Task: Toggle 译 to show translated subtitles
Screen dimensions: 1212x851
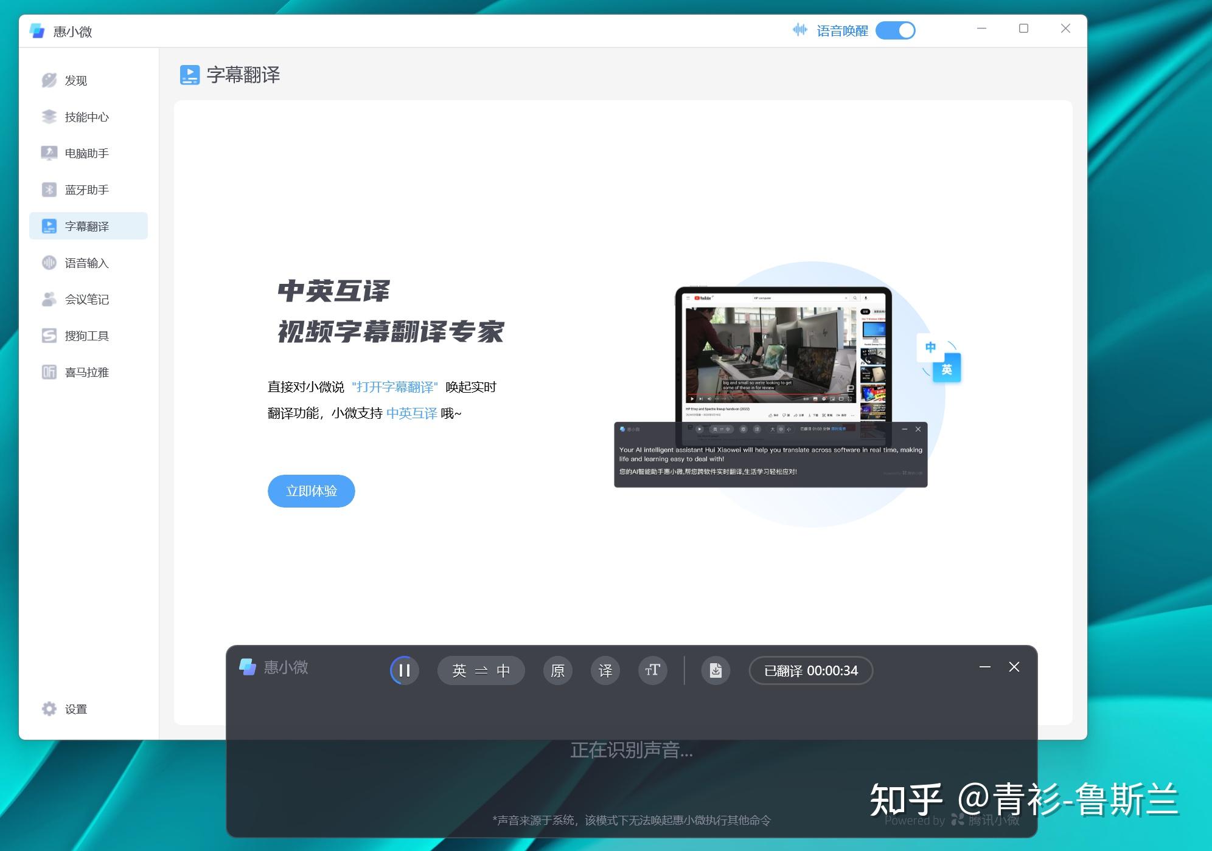Action: [x=605, y=670]
